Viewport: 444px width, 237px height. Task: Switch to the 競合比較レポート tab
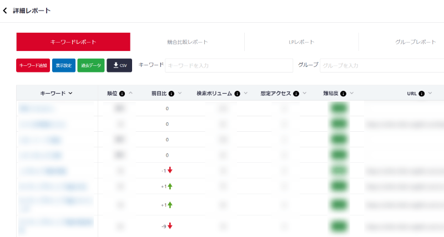pos(188,42)
